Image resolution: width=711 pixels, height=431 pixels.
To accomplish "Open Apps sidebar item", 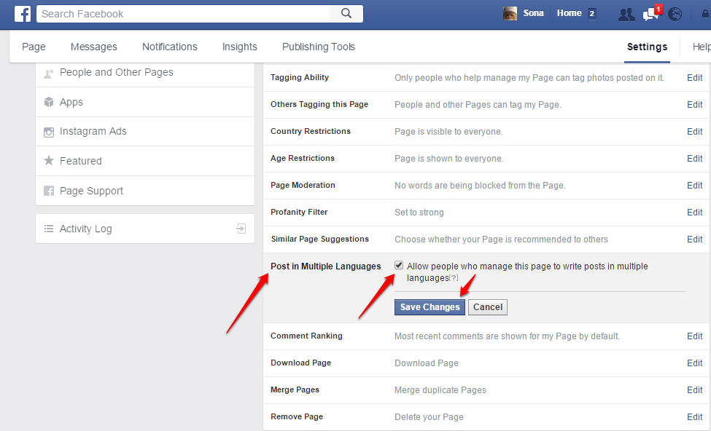I will click(145, 103).
